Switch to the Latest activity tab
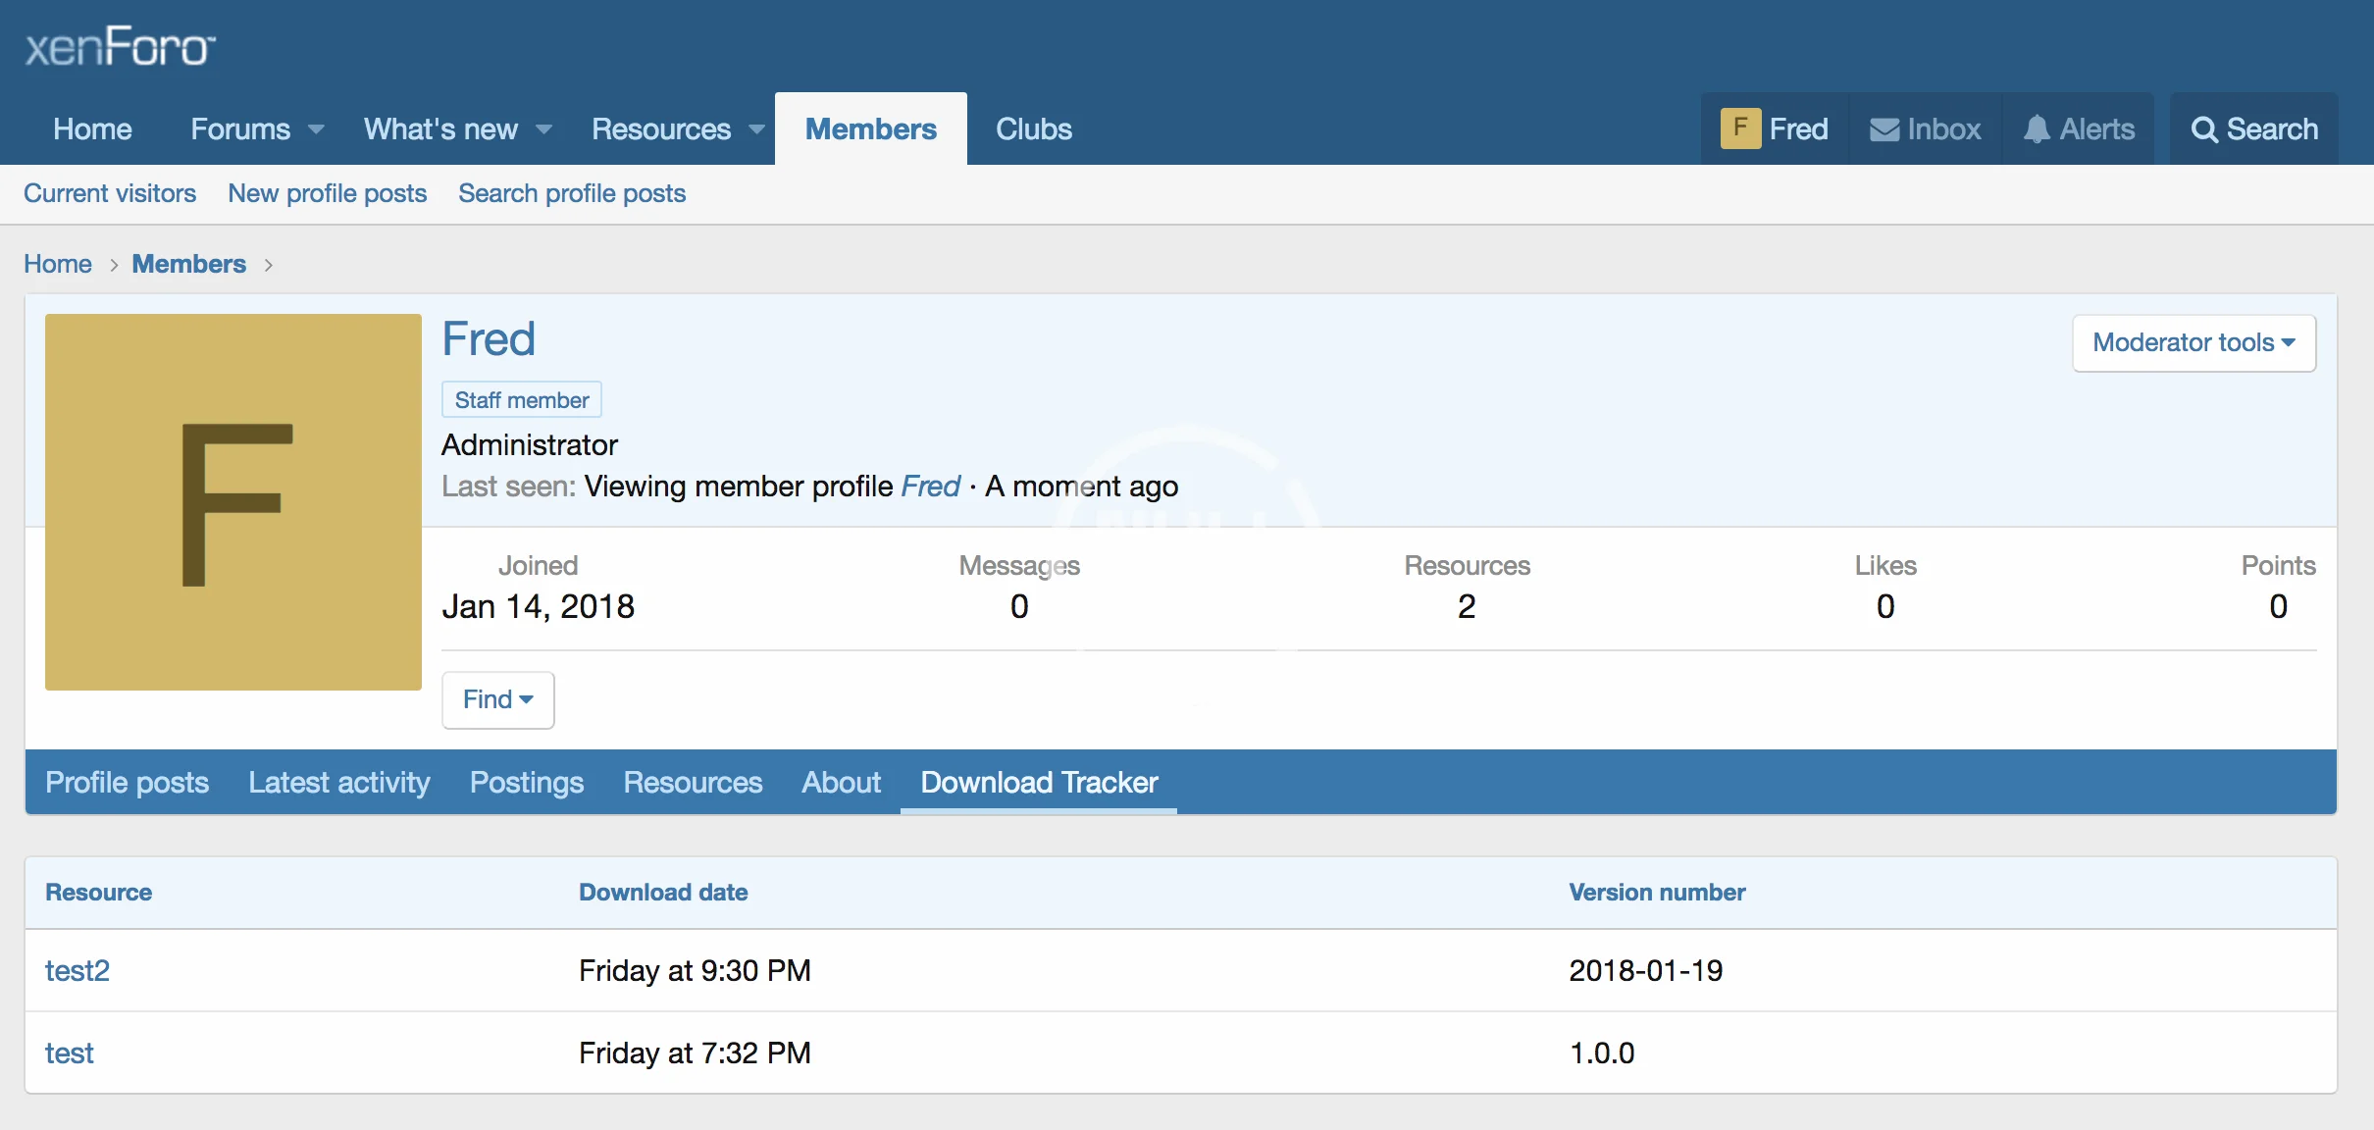This screenshot has width=2374, height=1130. pos(338,782)
